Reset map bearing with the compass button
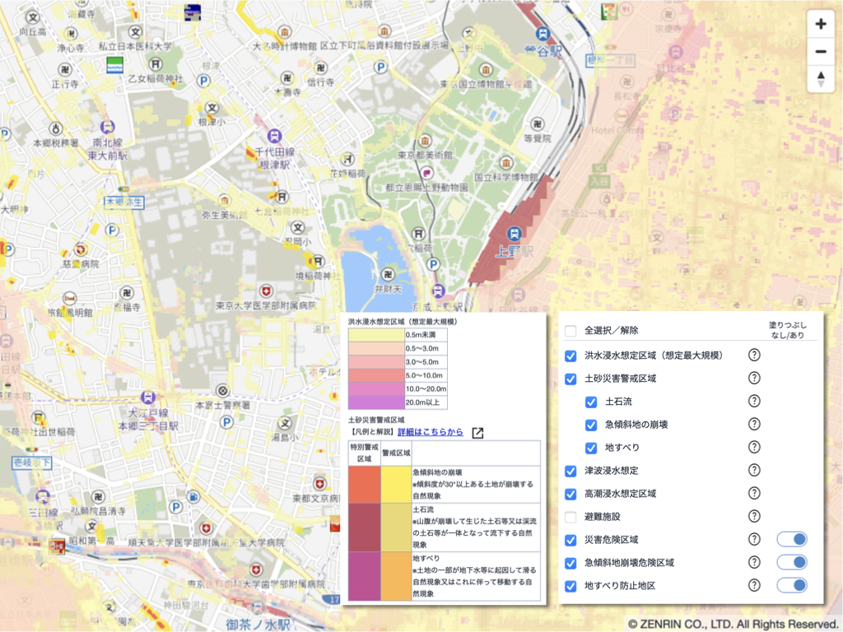 pos(820,80)
